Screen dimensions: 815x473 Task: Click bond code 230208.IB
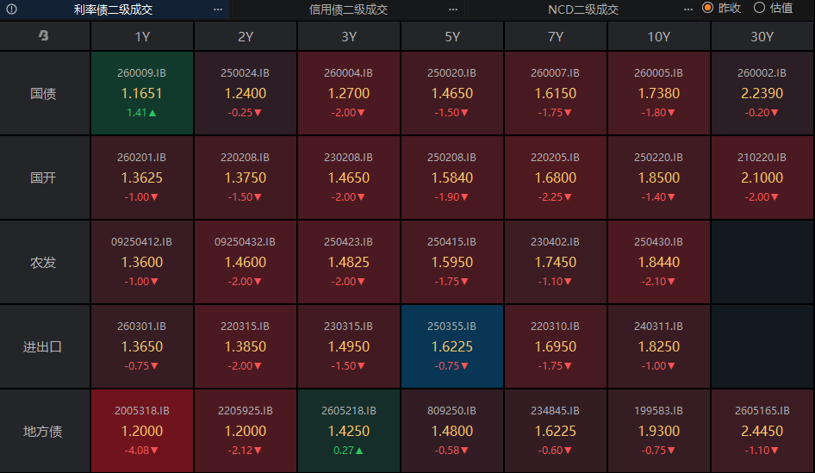(x=348, y=158)
